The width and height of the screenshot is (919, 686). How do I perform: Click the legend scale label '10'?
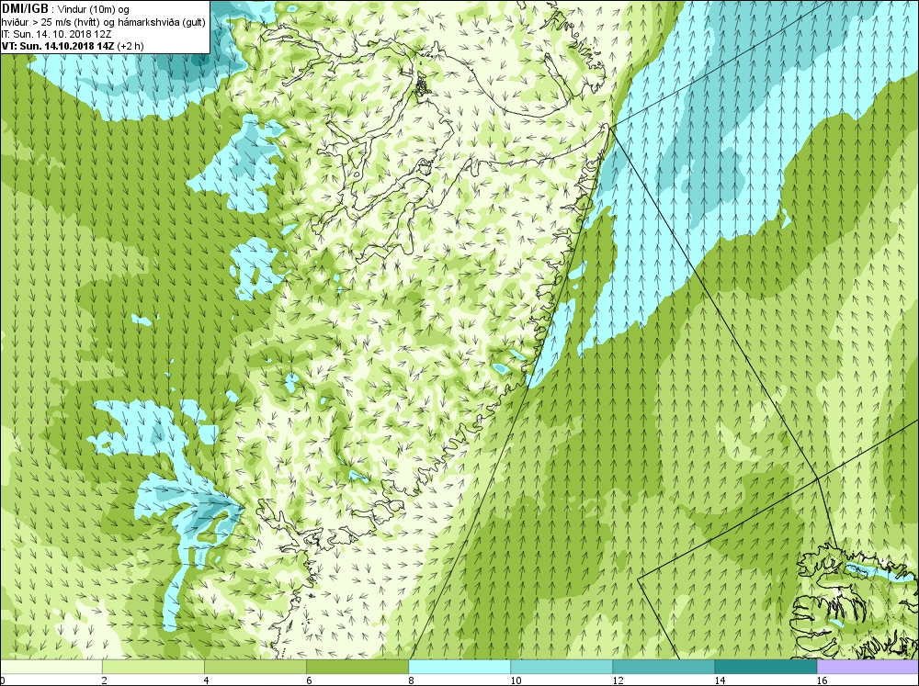point(516,680)
